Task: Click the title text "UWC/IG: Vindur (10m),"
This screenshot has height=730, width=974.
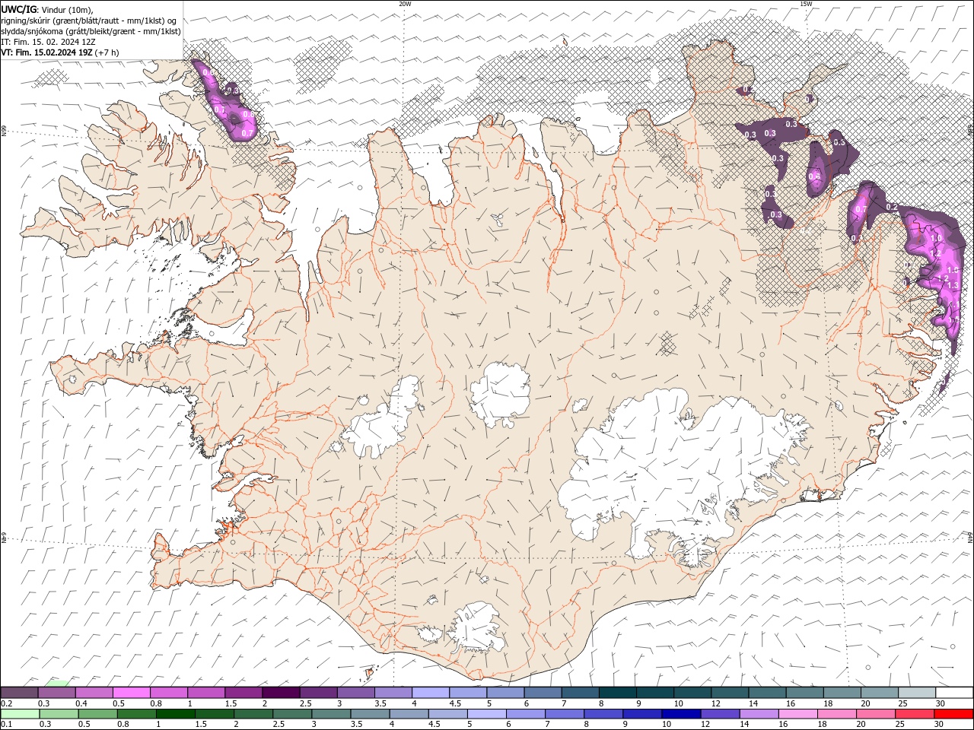Action: tap(46, 9)
